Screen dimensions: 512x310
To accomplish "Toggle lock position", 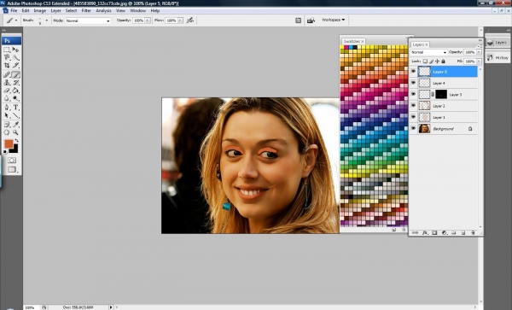I will point(437,61).
